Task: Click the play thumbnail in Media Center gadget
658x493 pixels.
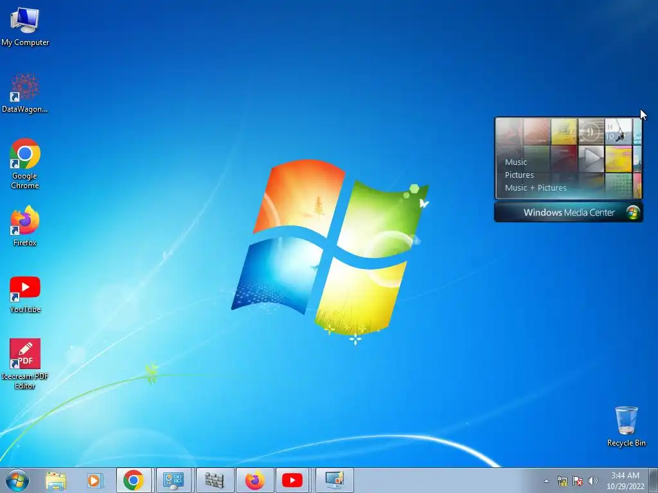Action: (591, 159)
